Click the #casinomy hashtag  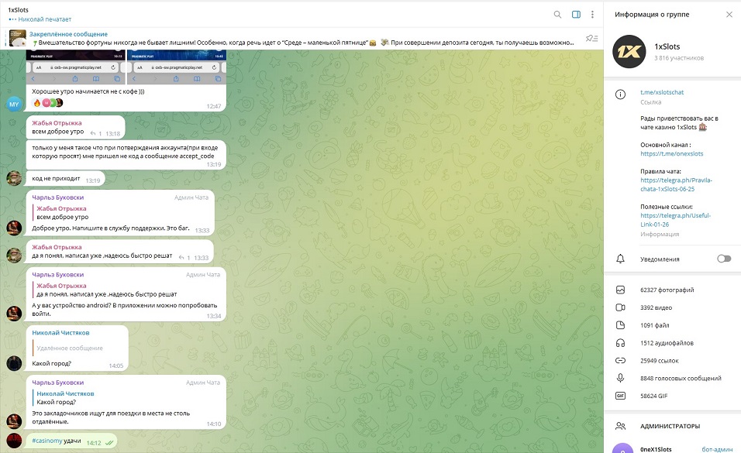47,441
